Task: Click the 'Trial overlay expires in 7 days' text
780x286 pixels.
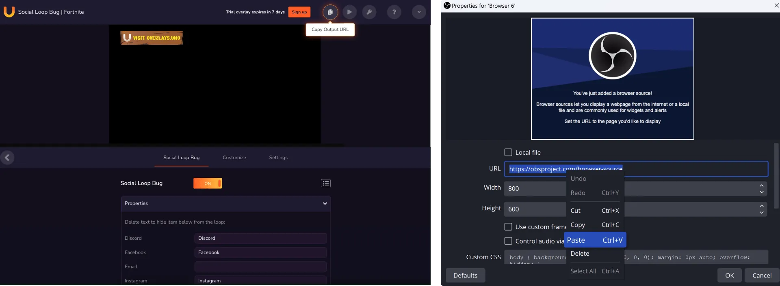Action: pos(255,12)
